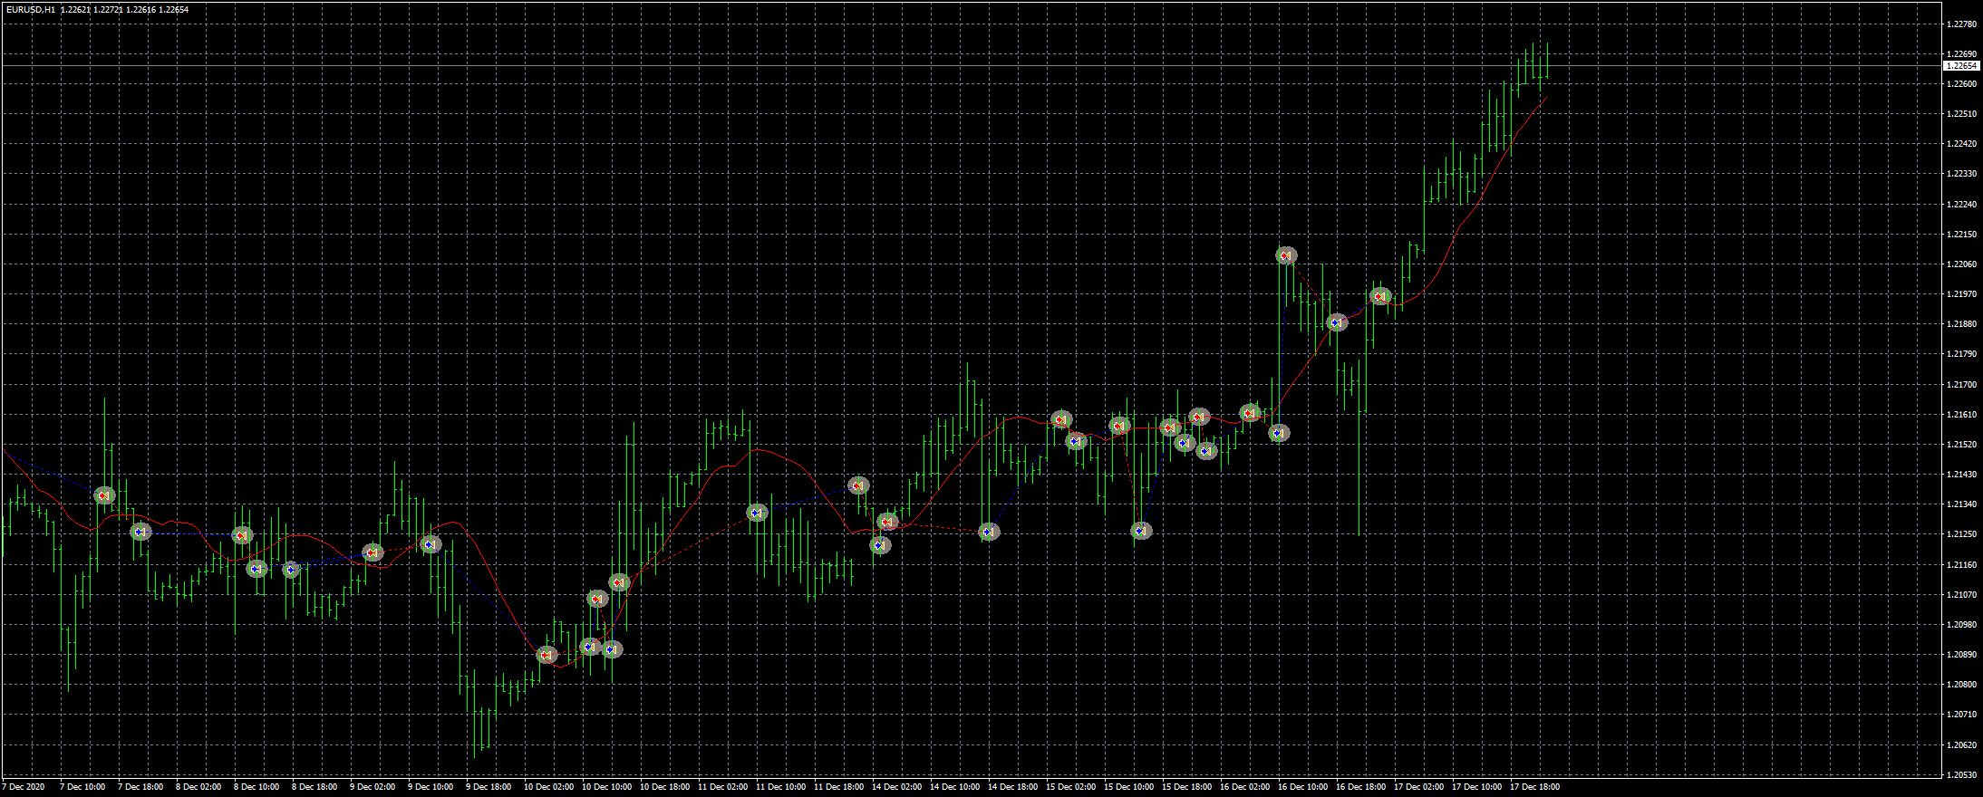Click the 1.22690 price axis label
Viewport: 1983px width, 797px height.
click(1961, 54)
